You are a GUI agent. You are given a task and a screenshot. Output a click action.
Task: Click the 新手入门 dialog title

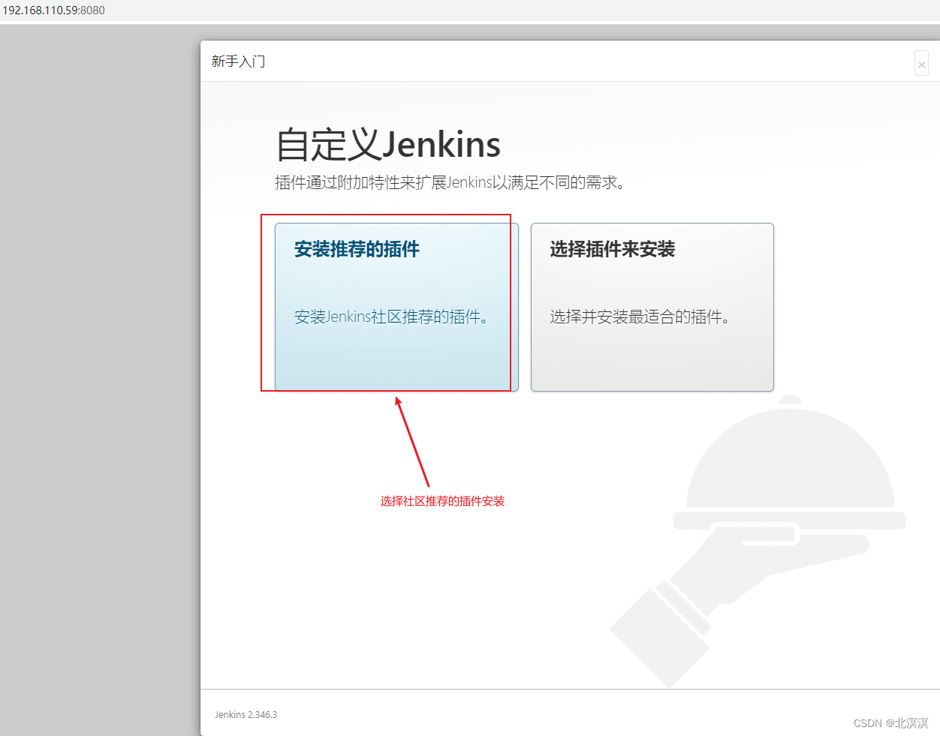238,62
